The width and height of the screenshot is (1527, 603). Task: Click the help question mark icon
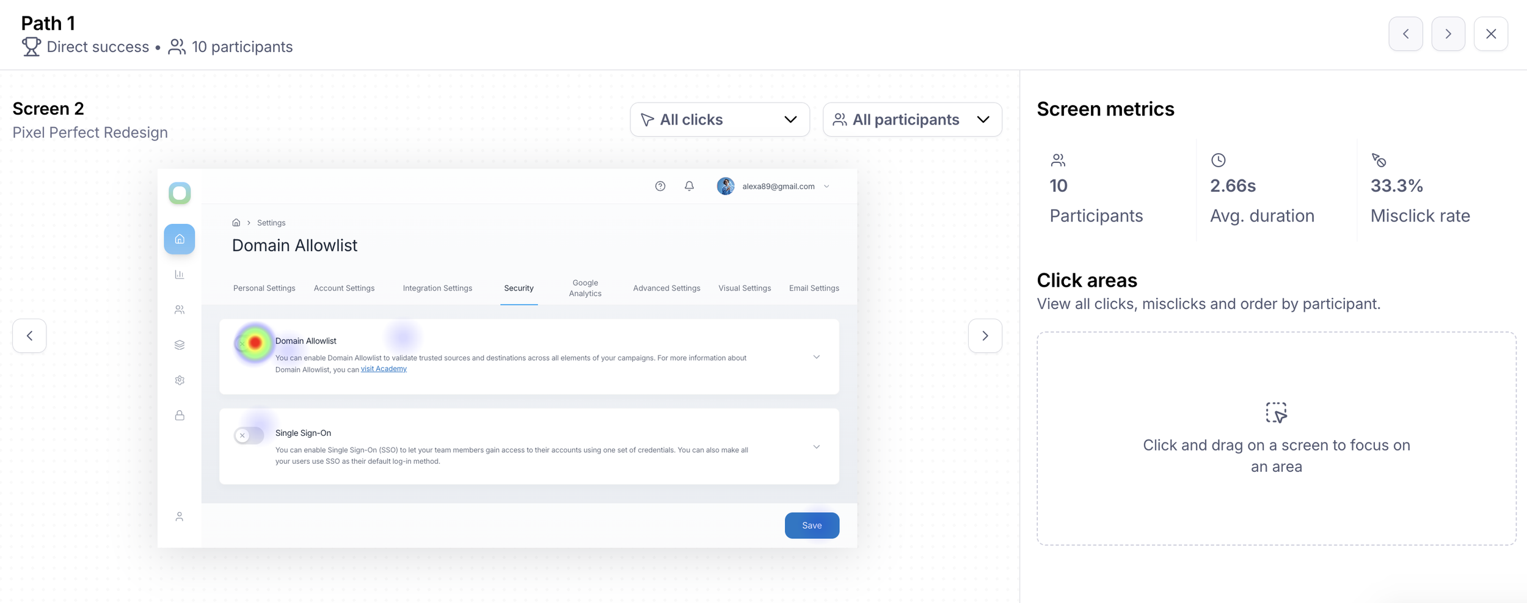click(660, 186)
